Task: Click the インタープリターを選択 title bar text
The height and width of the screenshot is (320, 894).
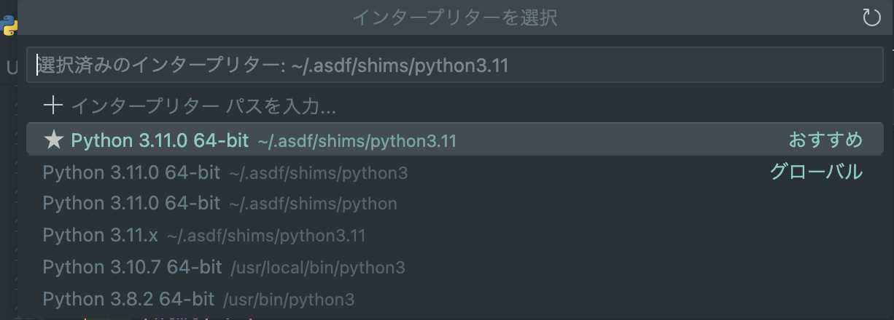Action: click(454, 17)
